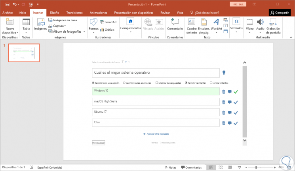The image size is (295, 171).
Task: Add comment to macOS High Sierra answer
Action: click(230, 102)
